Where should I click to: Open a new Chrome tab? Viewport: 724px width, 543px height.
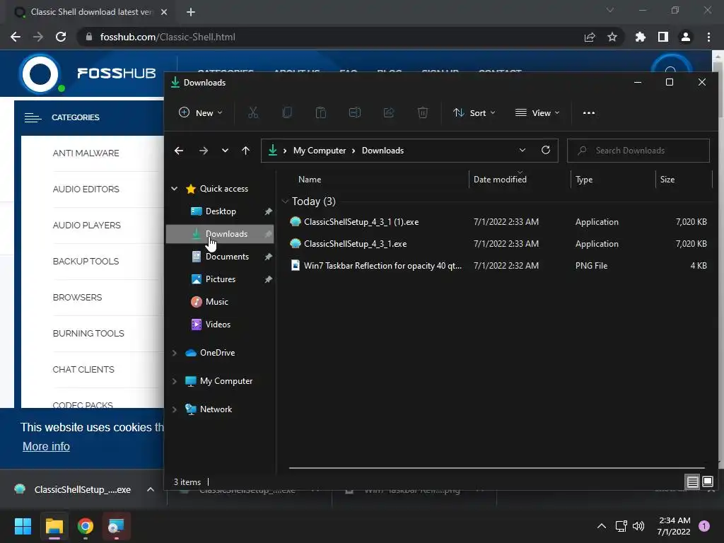[191, 12]
